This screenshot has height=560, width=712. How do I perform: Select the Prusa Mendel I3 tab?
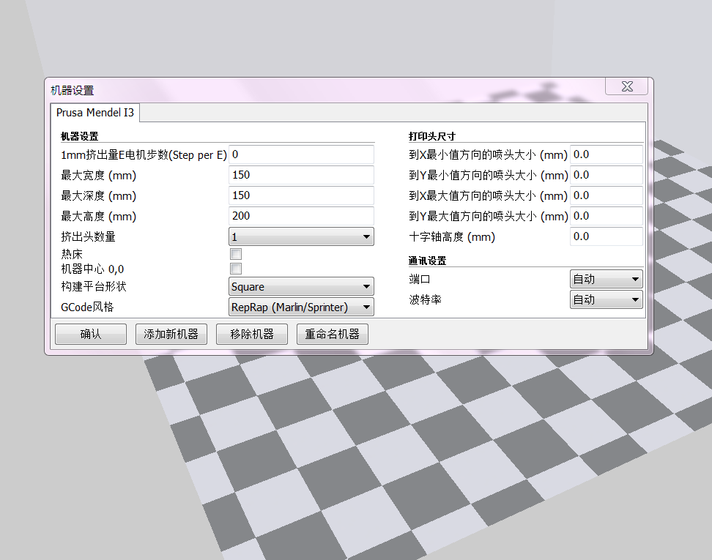coord(95,113)
